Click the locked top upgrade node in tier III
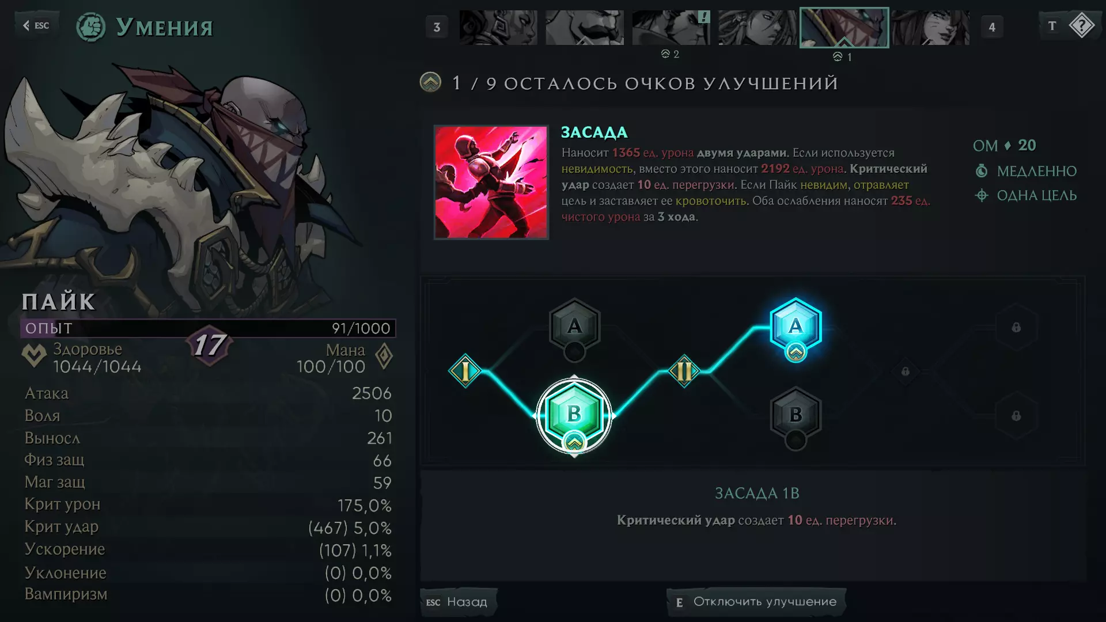Viewport: 1106px width, 622px height. tap(1016, 327)
